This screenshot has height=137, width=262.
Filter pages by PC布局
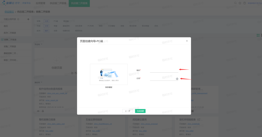pyautogui.click(x=91, y=26)
